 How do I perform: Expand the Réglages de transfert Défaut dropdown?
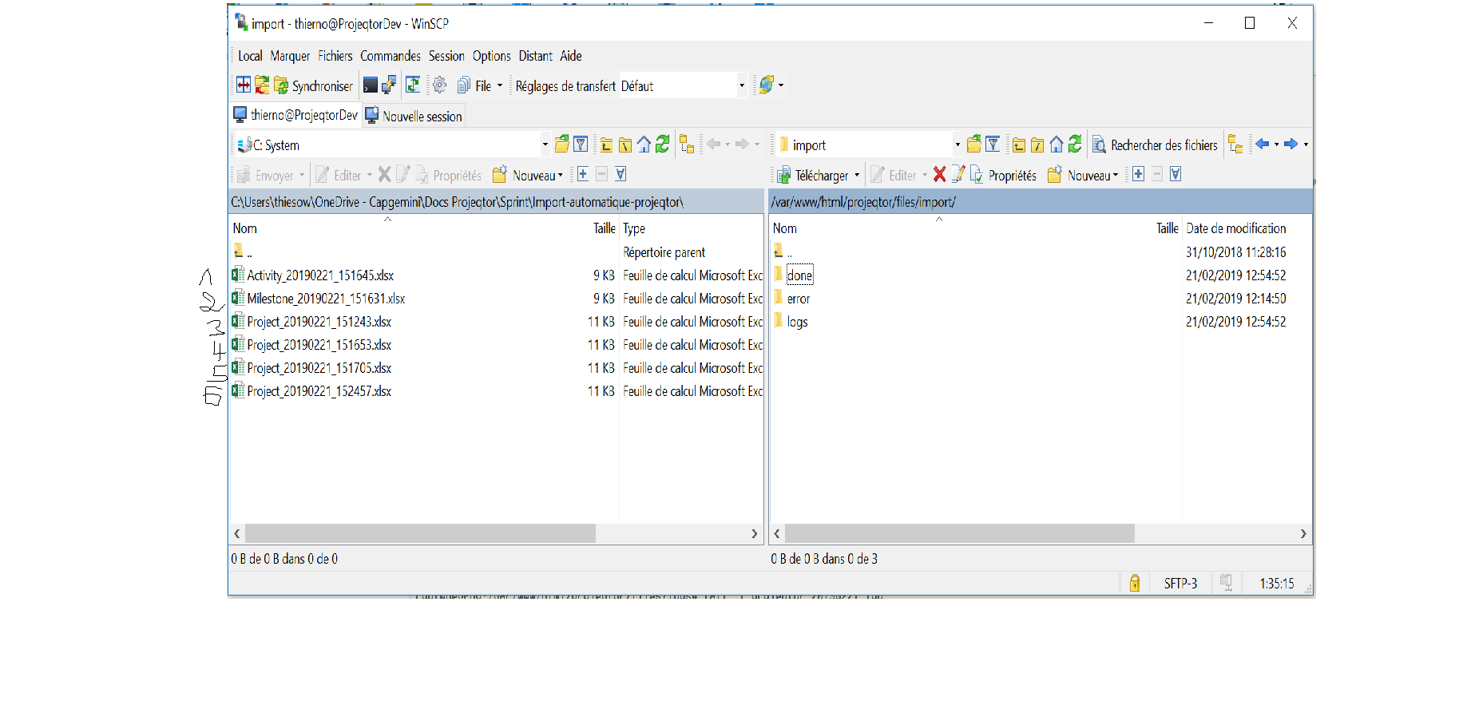741,85
